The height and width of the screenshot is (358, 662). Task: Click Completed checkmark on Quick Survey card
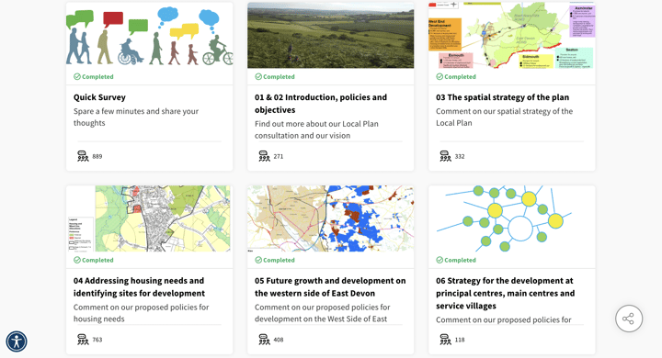click(77, 77)
